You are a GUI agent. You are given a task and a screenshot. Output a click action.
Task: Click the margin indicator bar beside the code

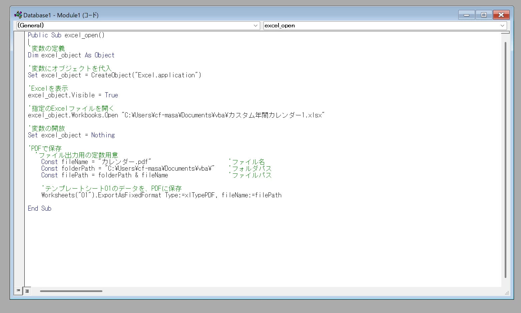coord(19,159)
